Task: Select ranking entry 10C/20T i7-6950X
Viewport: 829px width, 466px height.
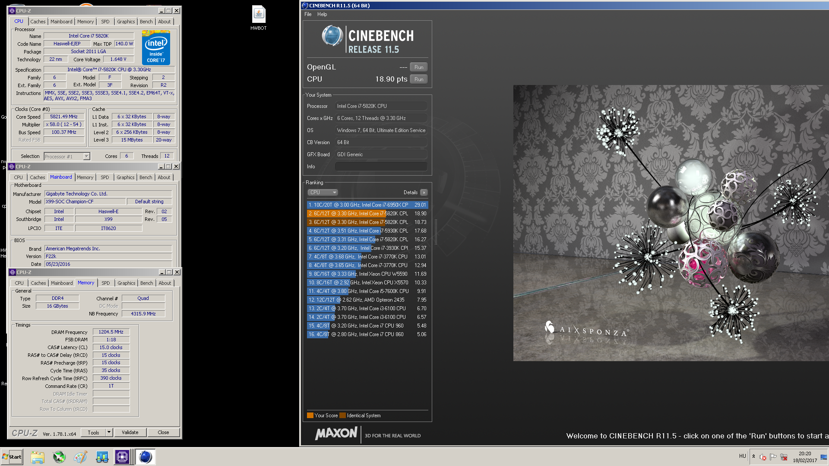Action: (x=367, y=205)
